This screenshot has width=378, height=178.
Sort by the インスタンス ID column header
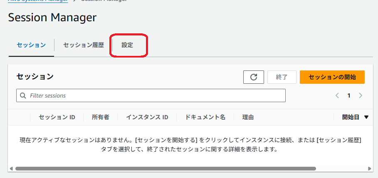[x=147, y=118]
